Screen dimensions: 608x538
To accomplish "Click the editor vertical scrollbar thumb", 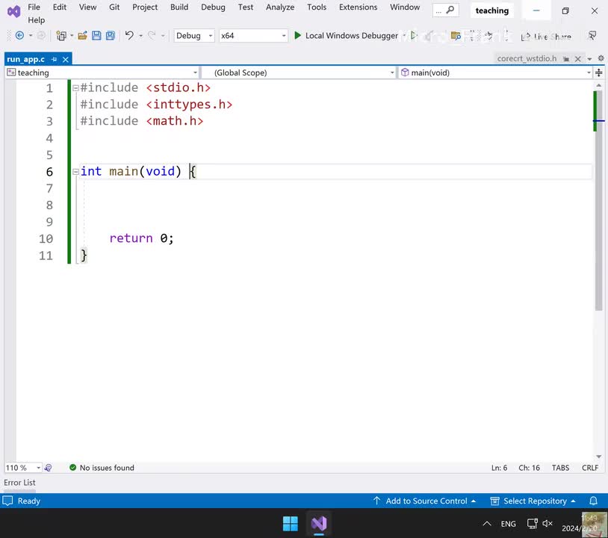I will 598,224.
